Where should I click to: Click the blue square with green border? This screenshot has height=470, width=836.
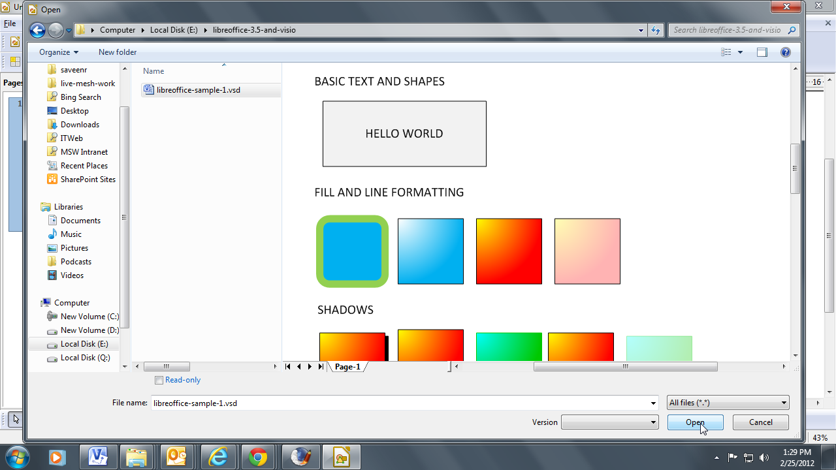tap(352, 251)
